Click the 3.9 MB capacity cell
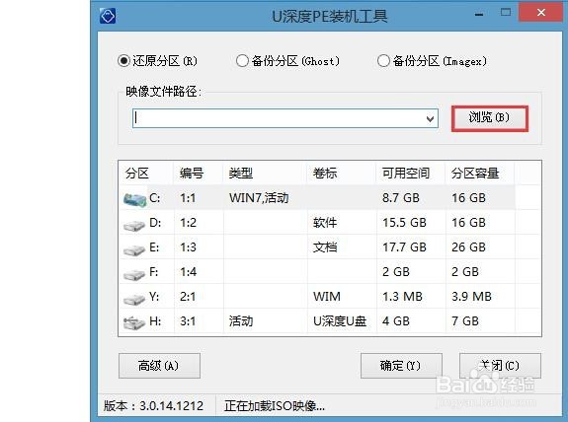 (471, 297)
